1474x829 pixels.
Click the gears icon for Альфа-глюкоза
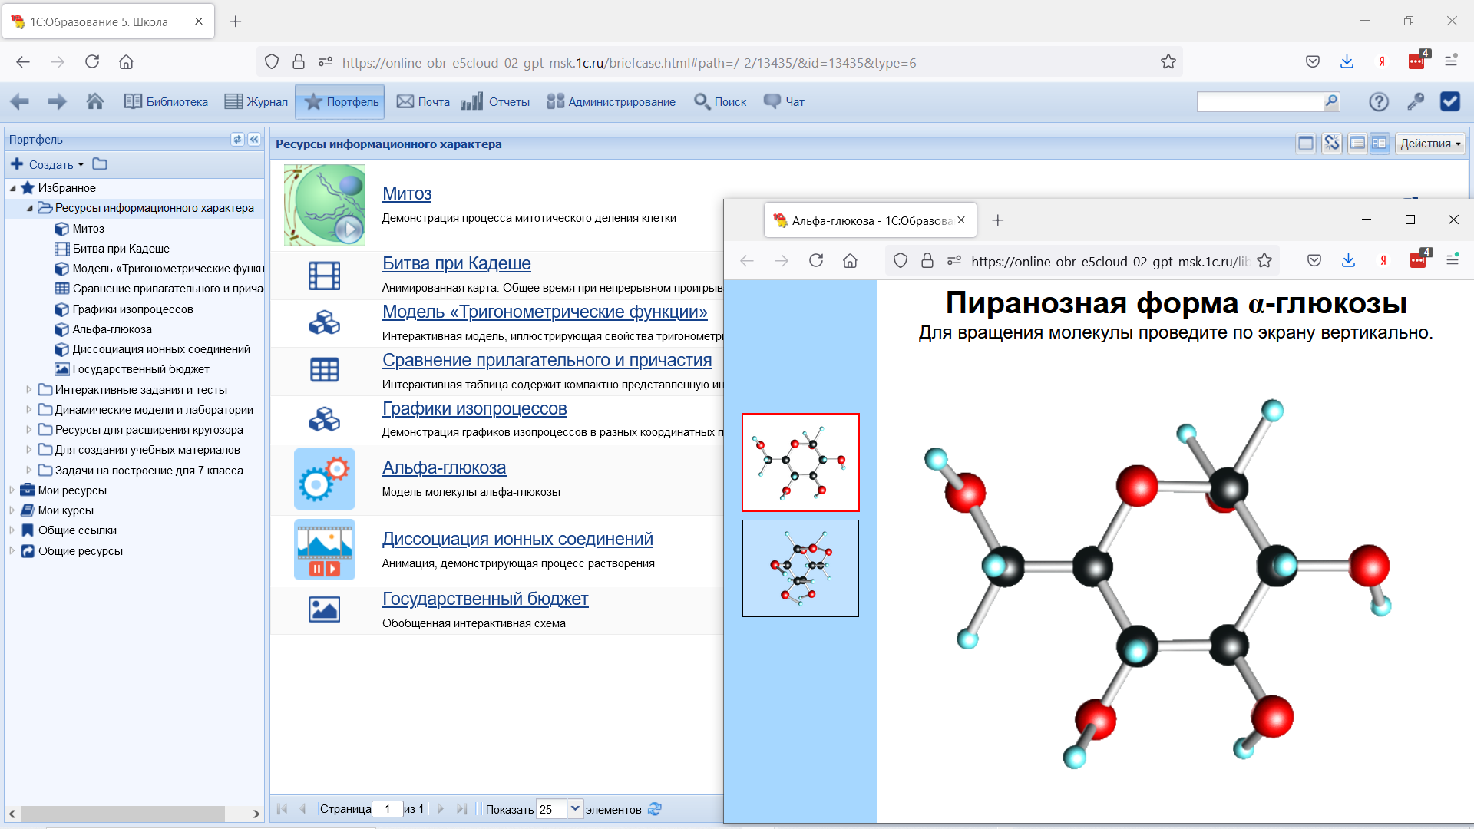(325, 479)
